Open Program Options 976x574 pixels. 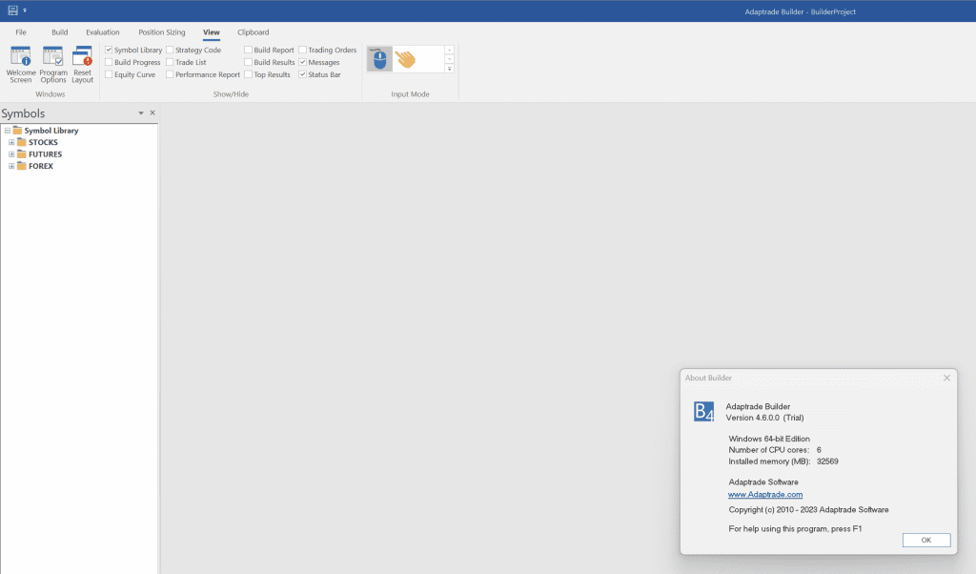coord(53,64)
